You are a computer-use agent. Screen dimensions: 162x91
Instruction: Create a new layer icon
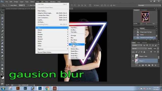(x=152, y=65)
